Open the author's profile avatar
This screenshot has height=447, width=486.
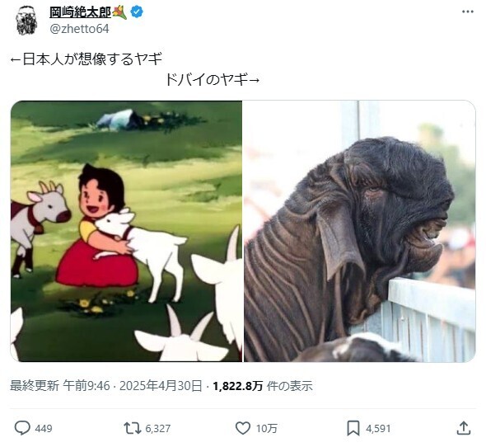26,21
